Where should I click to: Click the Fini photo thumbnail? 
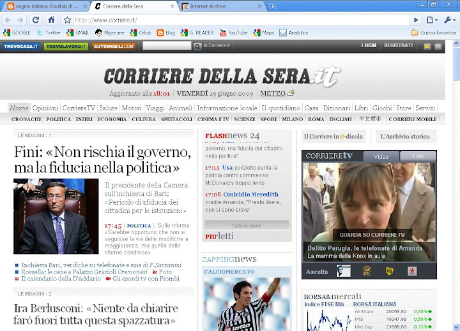click(x=56, y=216)
